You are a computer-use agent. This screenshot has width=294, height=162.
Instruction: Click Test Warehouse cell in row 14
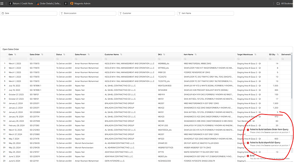[x=246, y=121]
